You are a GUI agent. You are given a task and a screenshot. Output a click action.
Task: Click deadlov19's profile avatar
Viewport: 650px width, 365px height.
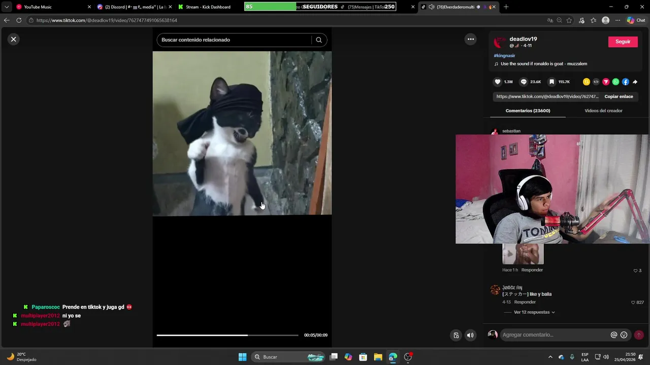(x=500, y=42)
